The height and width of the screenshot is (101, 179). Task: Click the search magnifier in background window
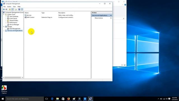pyautogui.click(x=124, y=19)
